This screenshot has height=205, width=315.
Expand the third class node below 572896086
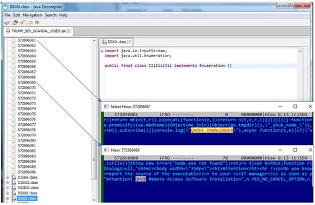7,188
